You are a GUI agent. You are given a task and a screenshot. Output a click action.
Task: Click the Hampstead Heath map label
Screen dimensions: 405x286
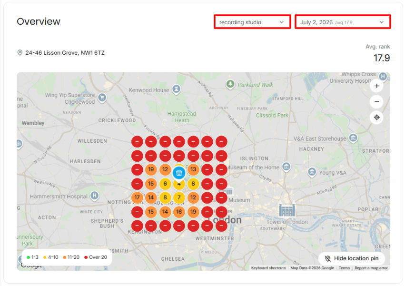pyautogui.click(x=182, y=117)
